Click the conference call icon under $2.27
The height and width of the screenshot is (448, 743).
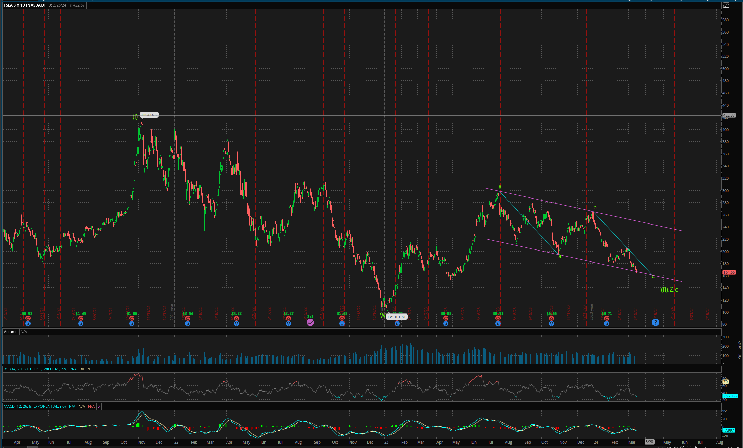click(288, 318)
